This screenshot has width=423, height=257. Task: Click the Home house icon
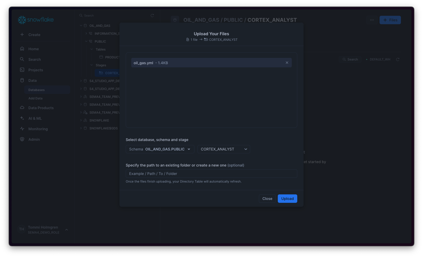(x=22, y=49)
